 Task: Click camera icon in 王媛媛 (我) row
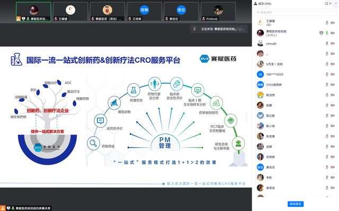[x=333, y=23]
